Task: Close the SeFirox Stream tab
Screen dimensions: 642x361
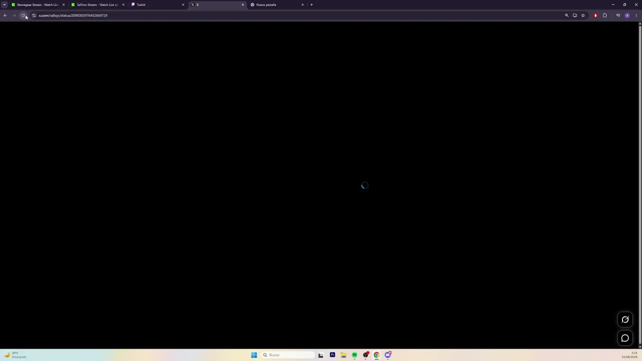Action: [x=123, y=5]
